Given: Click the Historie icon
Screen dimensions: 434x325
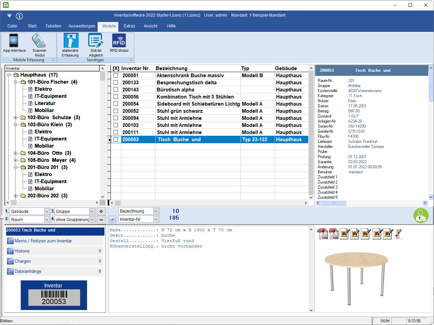Looking at the screenshot, I should 10,251.
